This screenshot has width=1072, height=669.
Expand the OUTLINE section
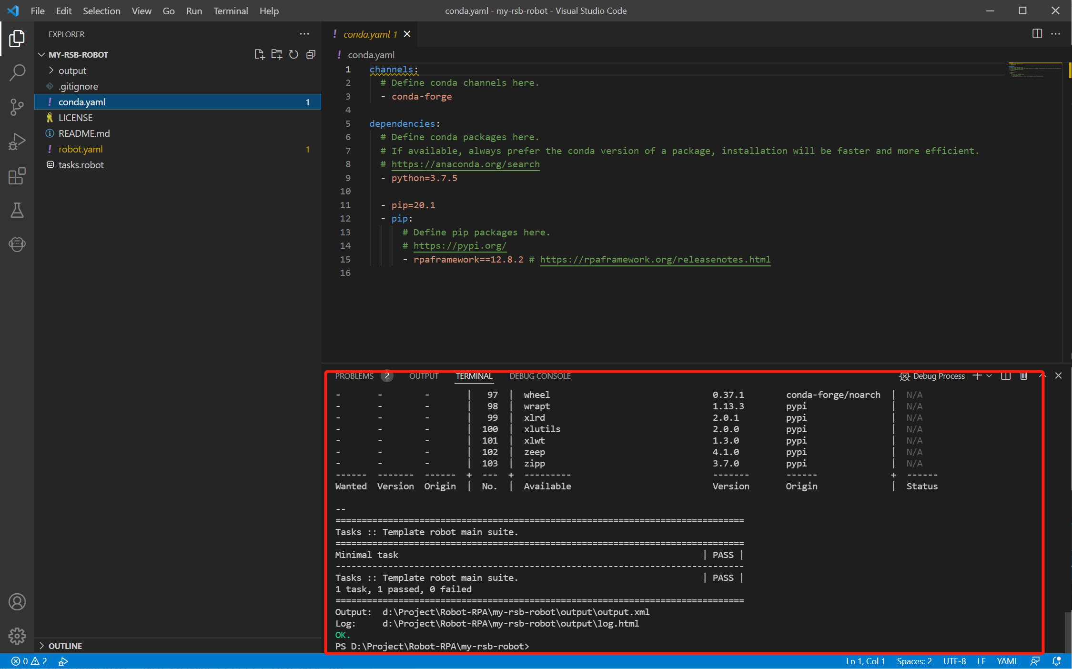[x=65, y=646]
